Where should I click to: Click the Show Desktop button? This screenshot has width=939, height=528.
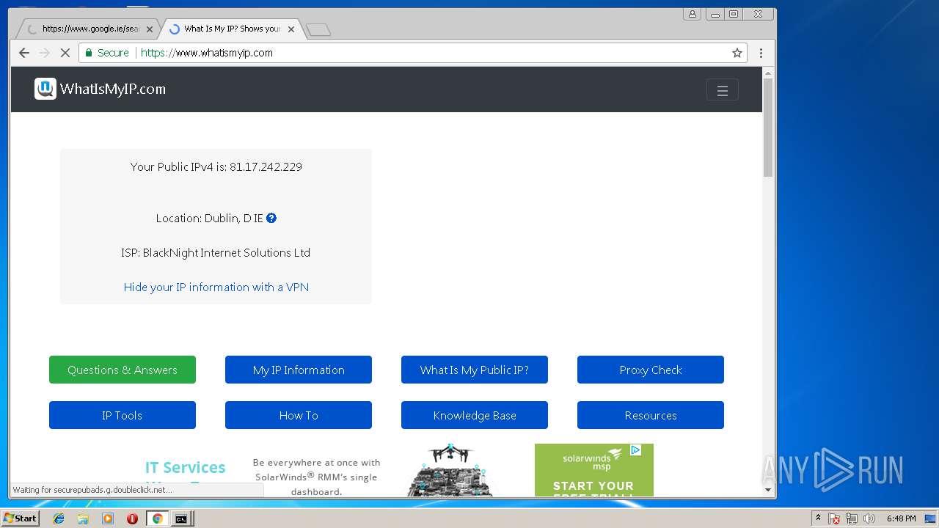[x=930, y=518]
